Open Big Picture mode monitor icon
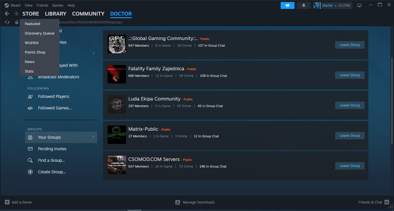The height and width of the screenshot is (211, 394). coord(359,5)
